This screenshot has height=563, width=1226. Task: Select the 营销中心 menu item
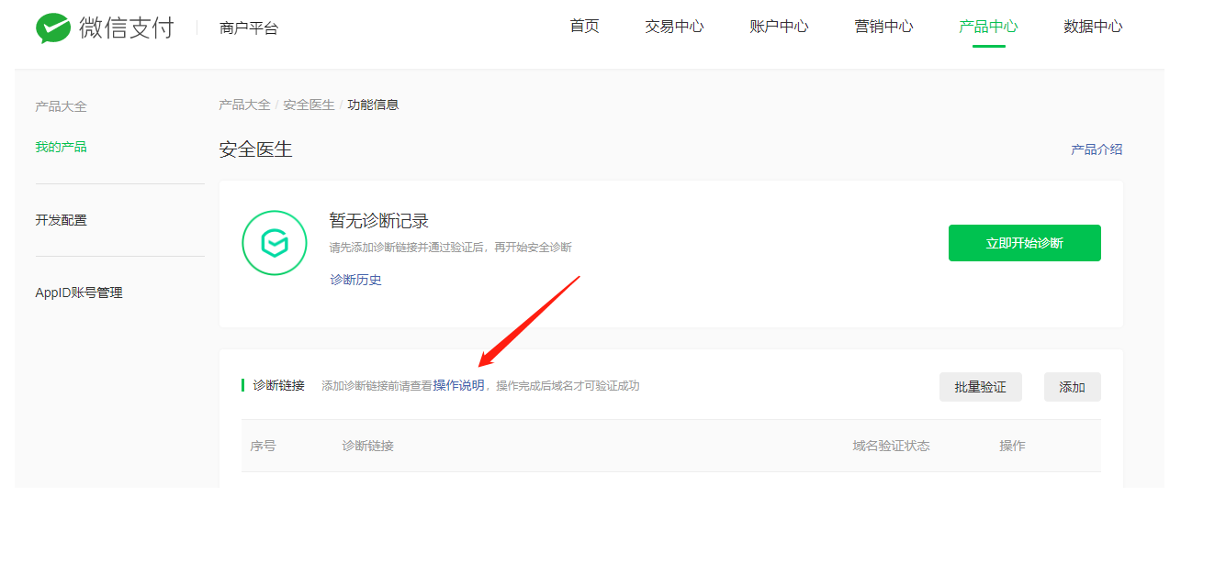click(x=883, y=27)
